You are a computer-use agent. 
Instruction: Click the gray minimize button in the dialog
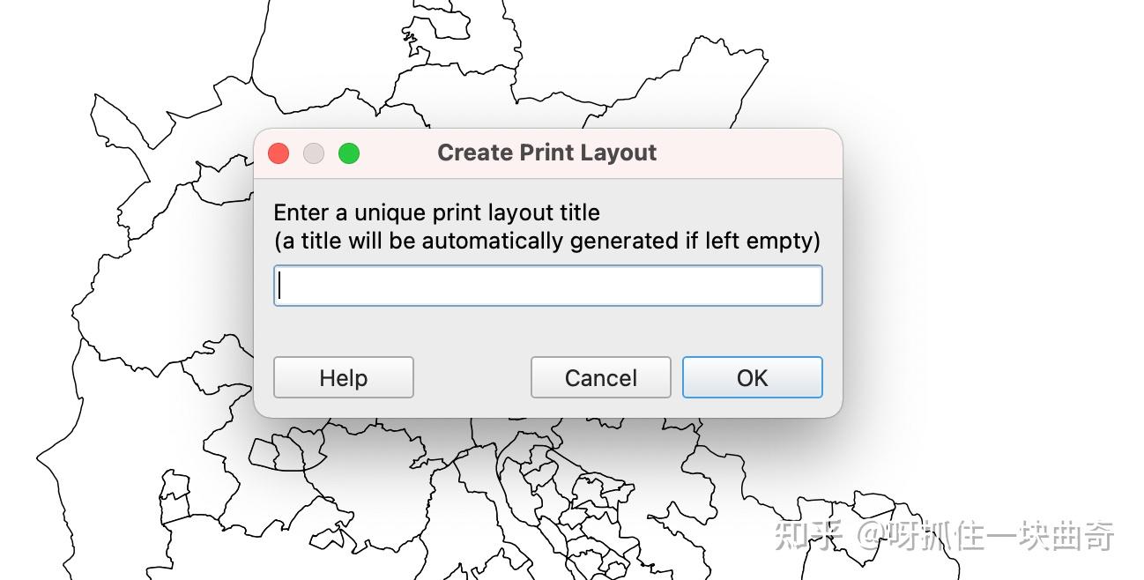pos(314,153)
